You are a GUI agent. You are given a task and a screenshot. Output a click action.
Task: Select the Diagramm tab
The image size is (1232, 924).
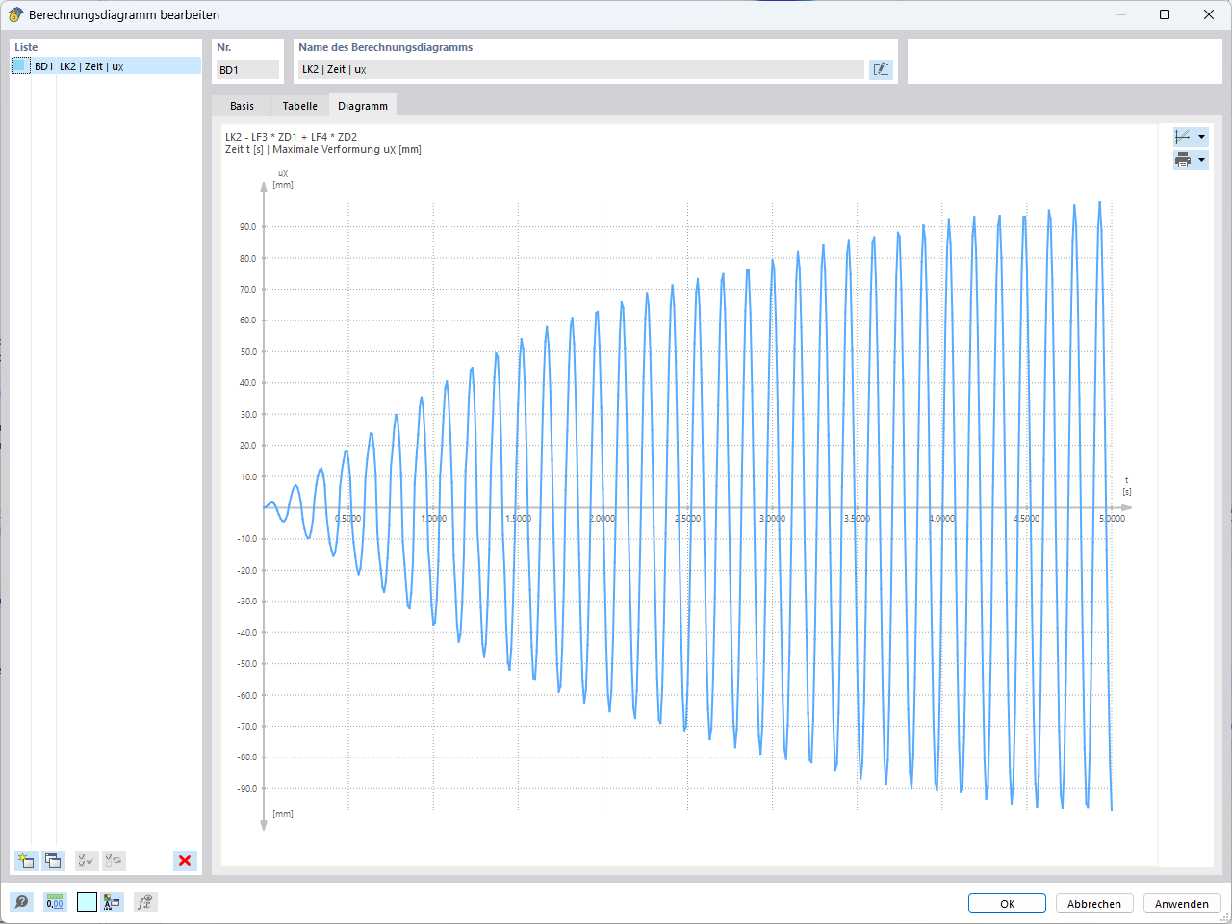(x=363, y=106)
